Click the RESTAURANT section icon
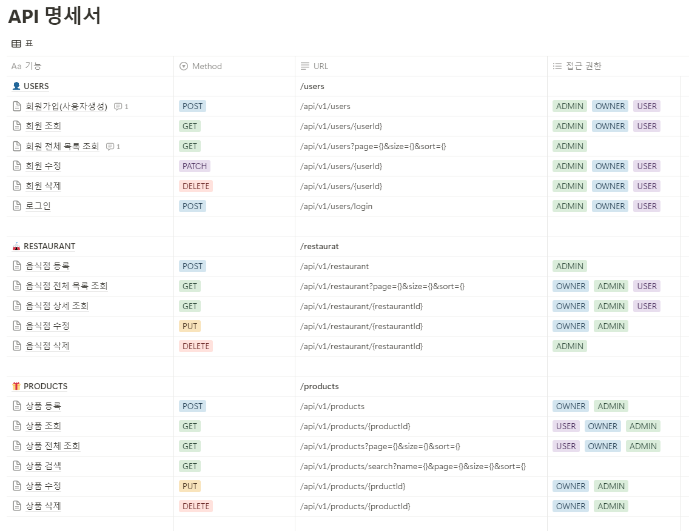The image size is (689, 531). 16,246
